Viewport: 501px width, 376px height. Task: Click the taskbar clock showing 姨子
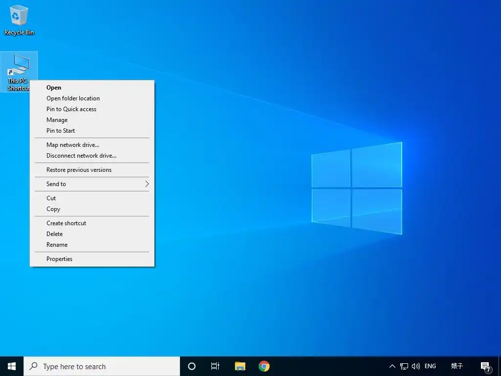pyautogui.click(x=456, y=366)
